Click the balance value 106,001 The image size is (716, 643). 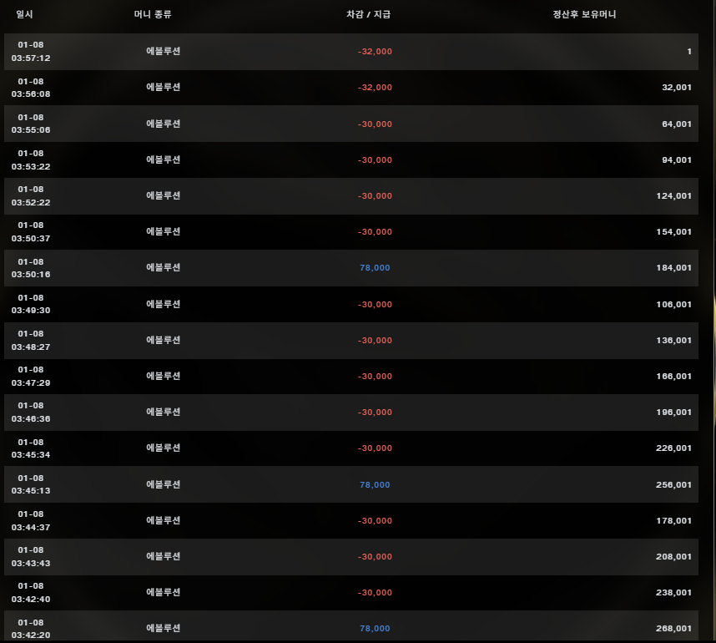tap(674, 304)
